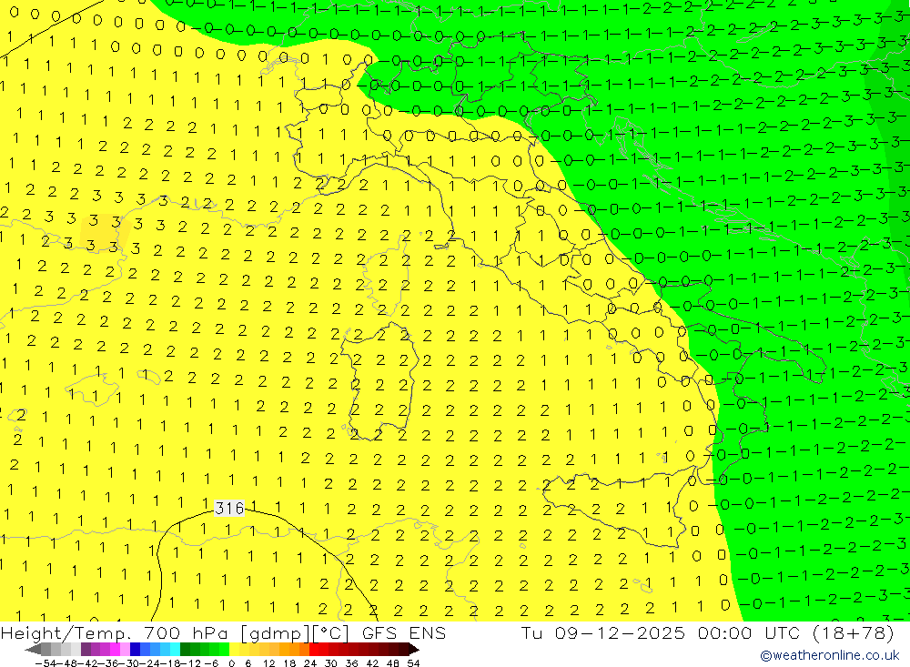Click the '12' legend value under colorbar
910x667 pixels.
pyautogui.click(x=268, y=663)
